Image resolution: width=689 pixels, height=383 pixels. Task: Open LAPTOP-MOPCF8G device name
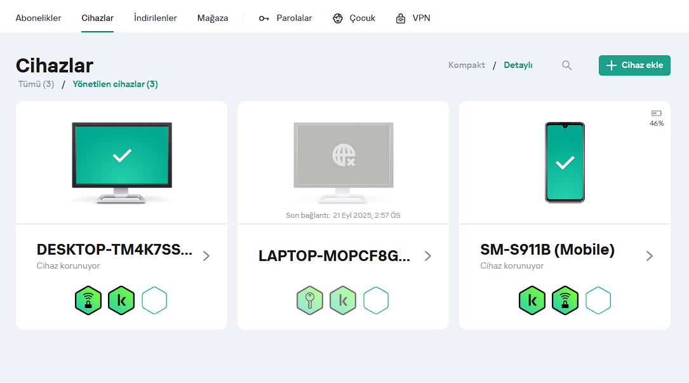[334, 256]
